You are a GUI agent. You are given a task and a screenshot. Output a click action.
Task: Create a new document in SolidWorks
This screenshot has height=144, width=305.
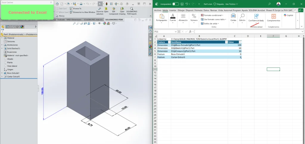click(62, 4)
